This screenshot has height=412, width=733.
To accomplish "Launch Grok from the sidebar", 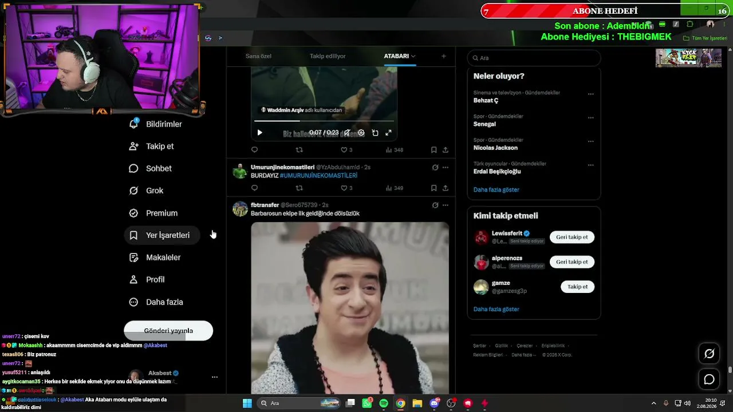I will click(147, 191).
